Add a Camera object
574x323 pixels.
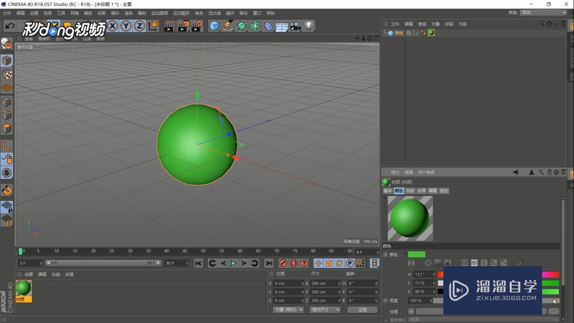(x=295, y=26)
